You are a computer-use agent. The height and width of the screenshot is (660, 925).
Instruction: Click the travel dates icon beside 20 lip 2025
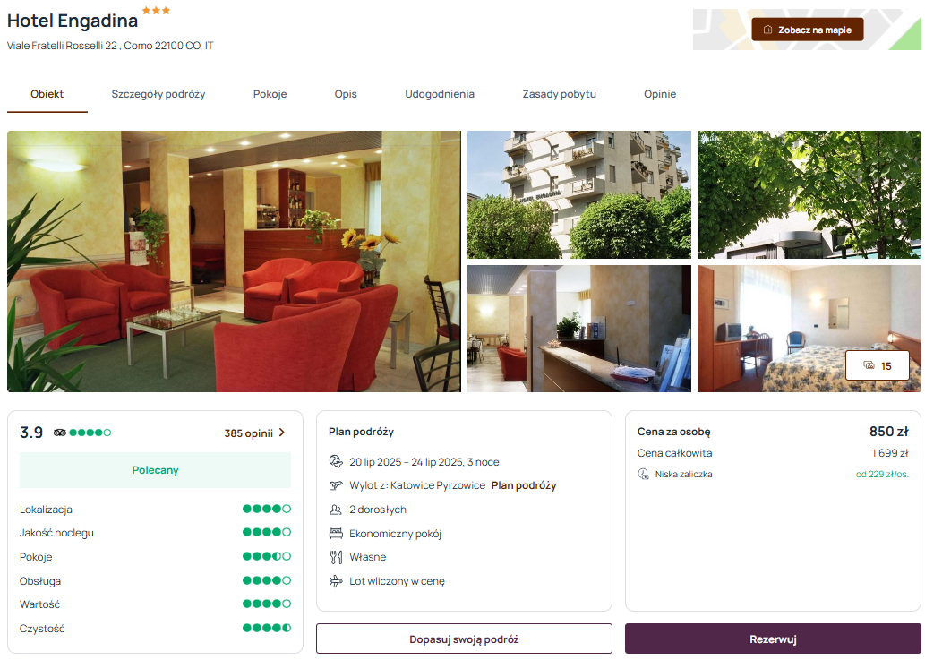point(336,462)
